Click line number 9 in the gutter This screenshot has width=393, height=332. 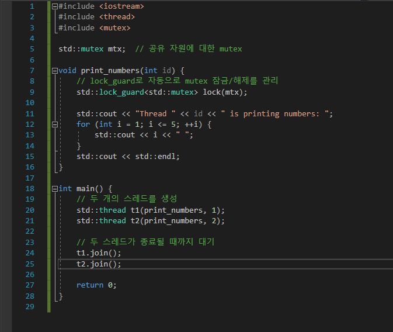point(32,92)
